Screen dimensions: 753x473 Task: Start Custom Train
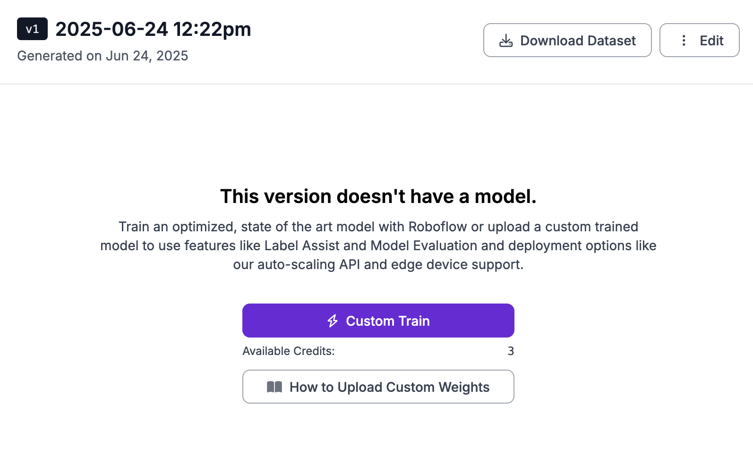(x=378, y=321)
